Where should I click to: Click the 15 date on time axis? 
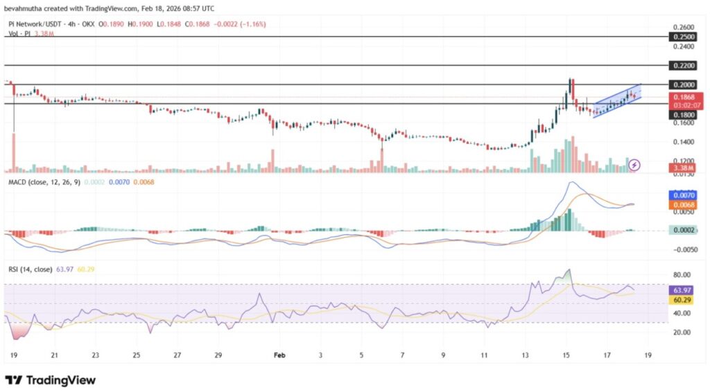[x=566, y=354]
